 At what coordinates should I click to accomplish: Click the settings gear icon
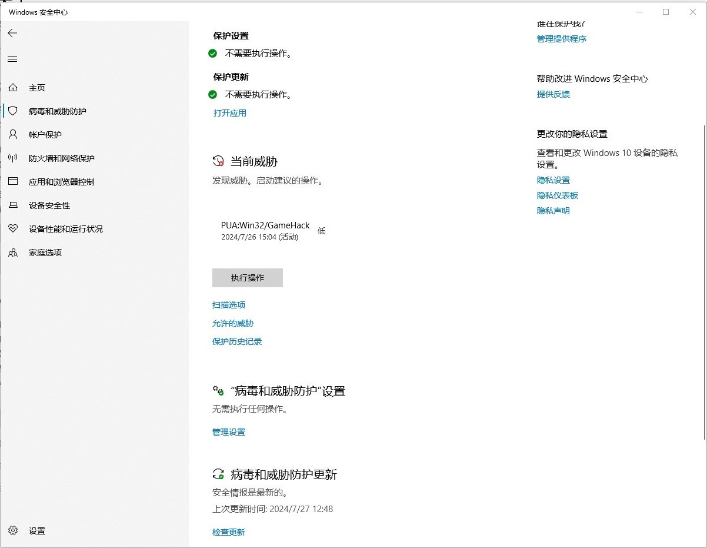pos(13,530)
